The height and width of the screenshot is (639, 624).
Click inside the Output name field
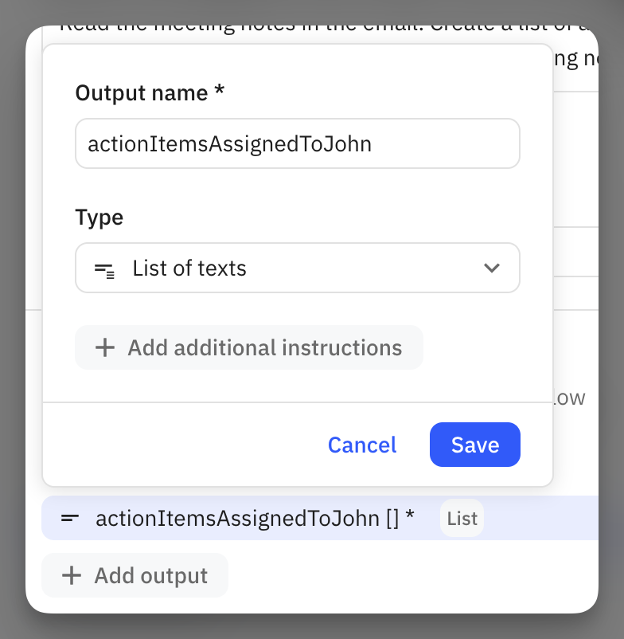tap(298, 143)
